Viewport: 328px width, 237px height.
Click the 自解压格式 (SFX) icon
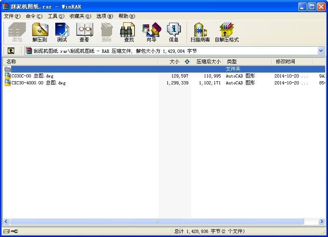point(227,32)
